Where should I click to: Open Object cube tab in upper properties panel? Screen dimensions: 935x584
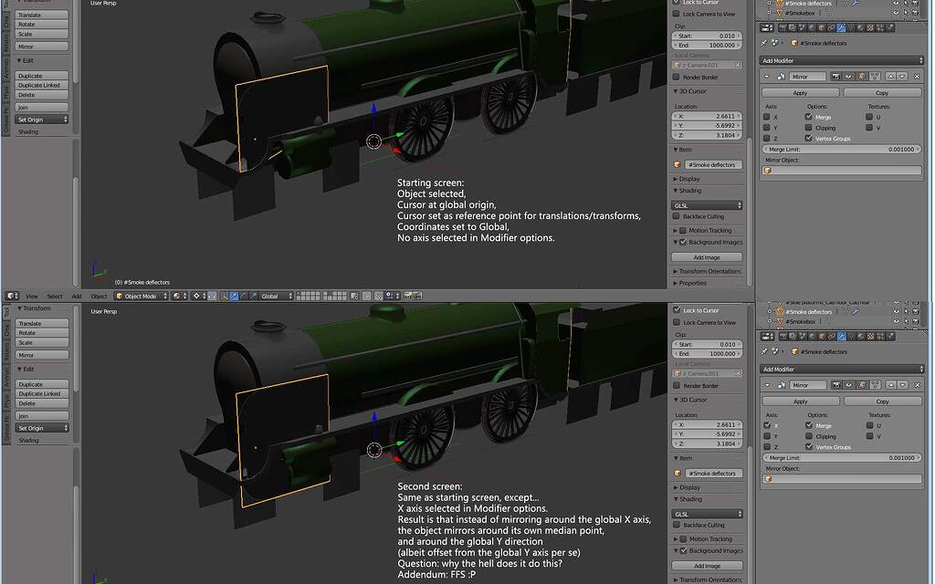point(822,27)
